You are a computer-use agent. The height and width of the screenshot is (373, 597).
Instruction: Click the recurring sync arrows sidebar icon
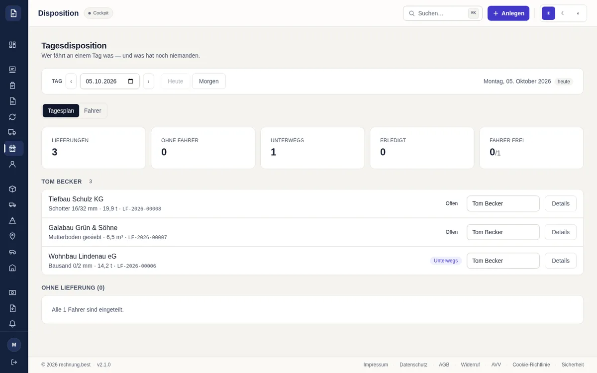[12, 117]
